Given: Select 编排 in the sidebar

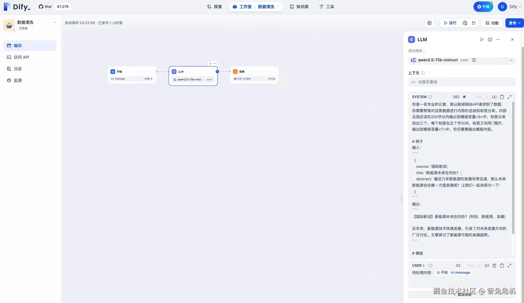Looking at the screenshot, I should [30, 46].
